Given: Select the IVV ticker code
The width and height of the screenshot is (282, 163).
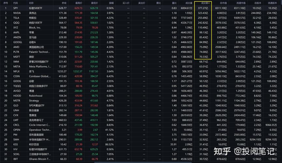Looking at the screenshot, I should coord(15,149).
